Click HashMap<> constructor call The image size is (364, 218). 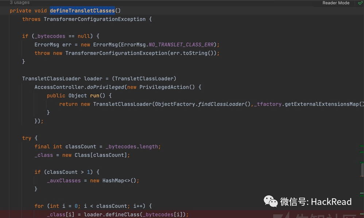(119, 180)
